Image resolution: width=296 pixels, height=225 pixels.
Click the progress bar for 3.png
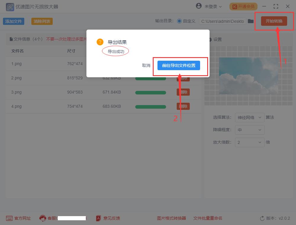tap(150, 92)
